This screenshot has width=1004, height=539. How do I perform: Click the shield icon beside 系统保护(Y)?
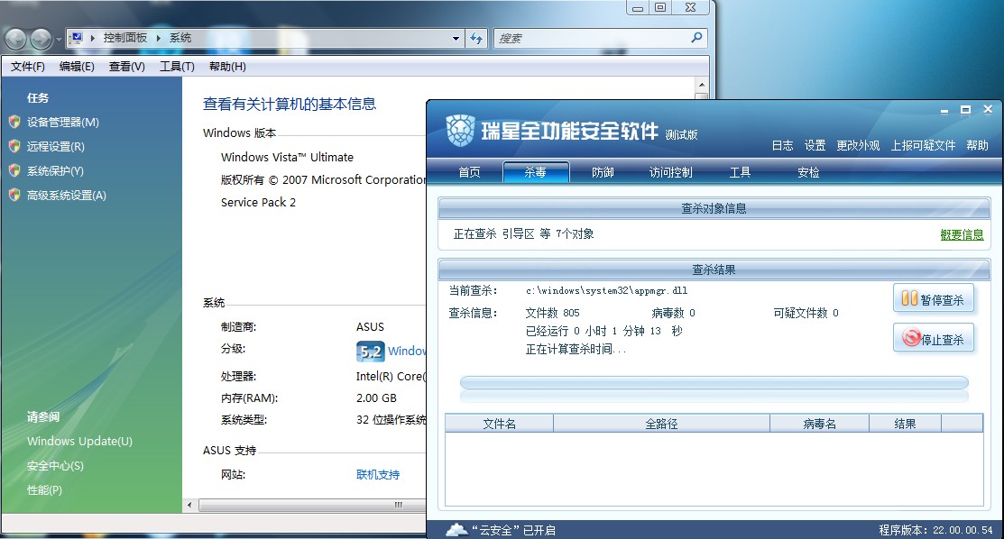(x=14, y=170)
